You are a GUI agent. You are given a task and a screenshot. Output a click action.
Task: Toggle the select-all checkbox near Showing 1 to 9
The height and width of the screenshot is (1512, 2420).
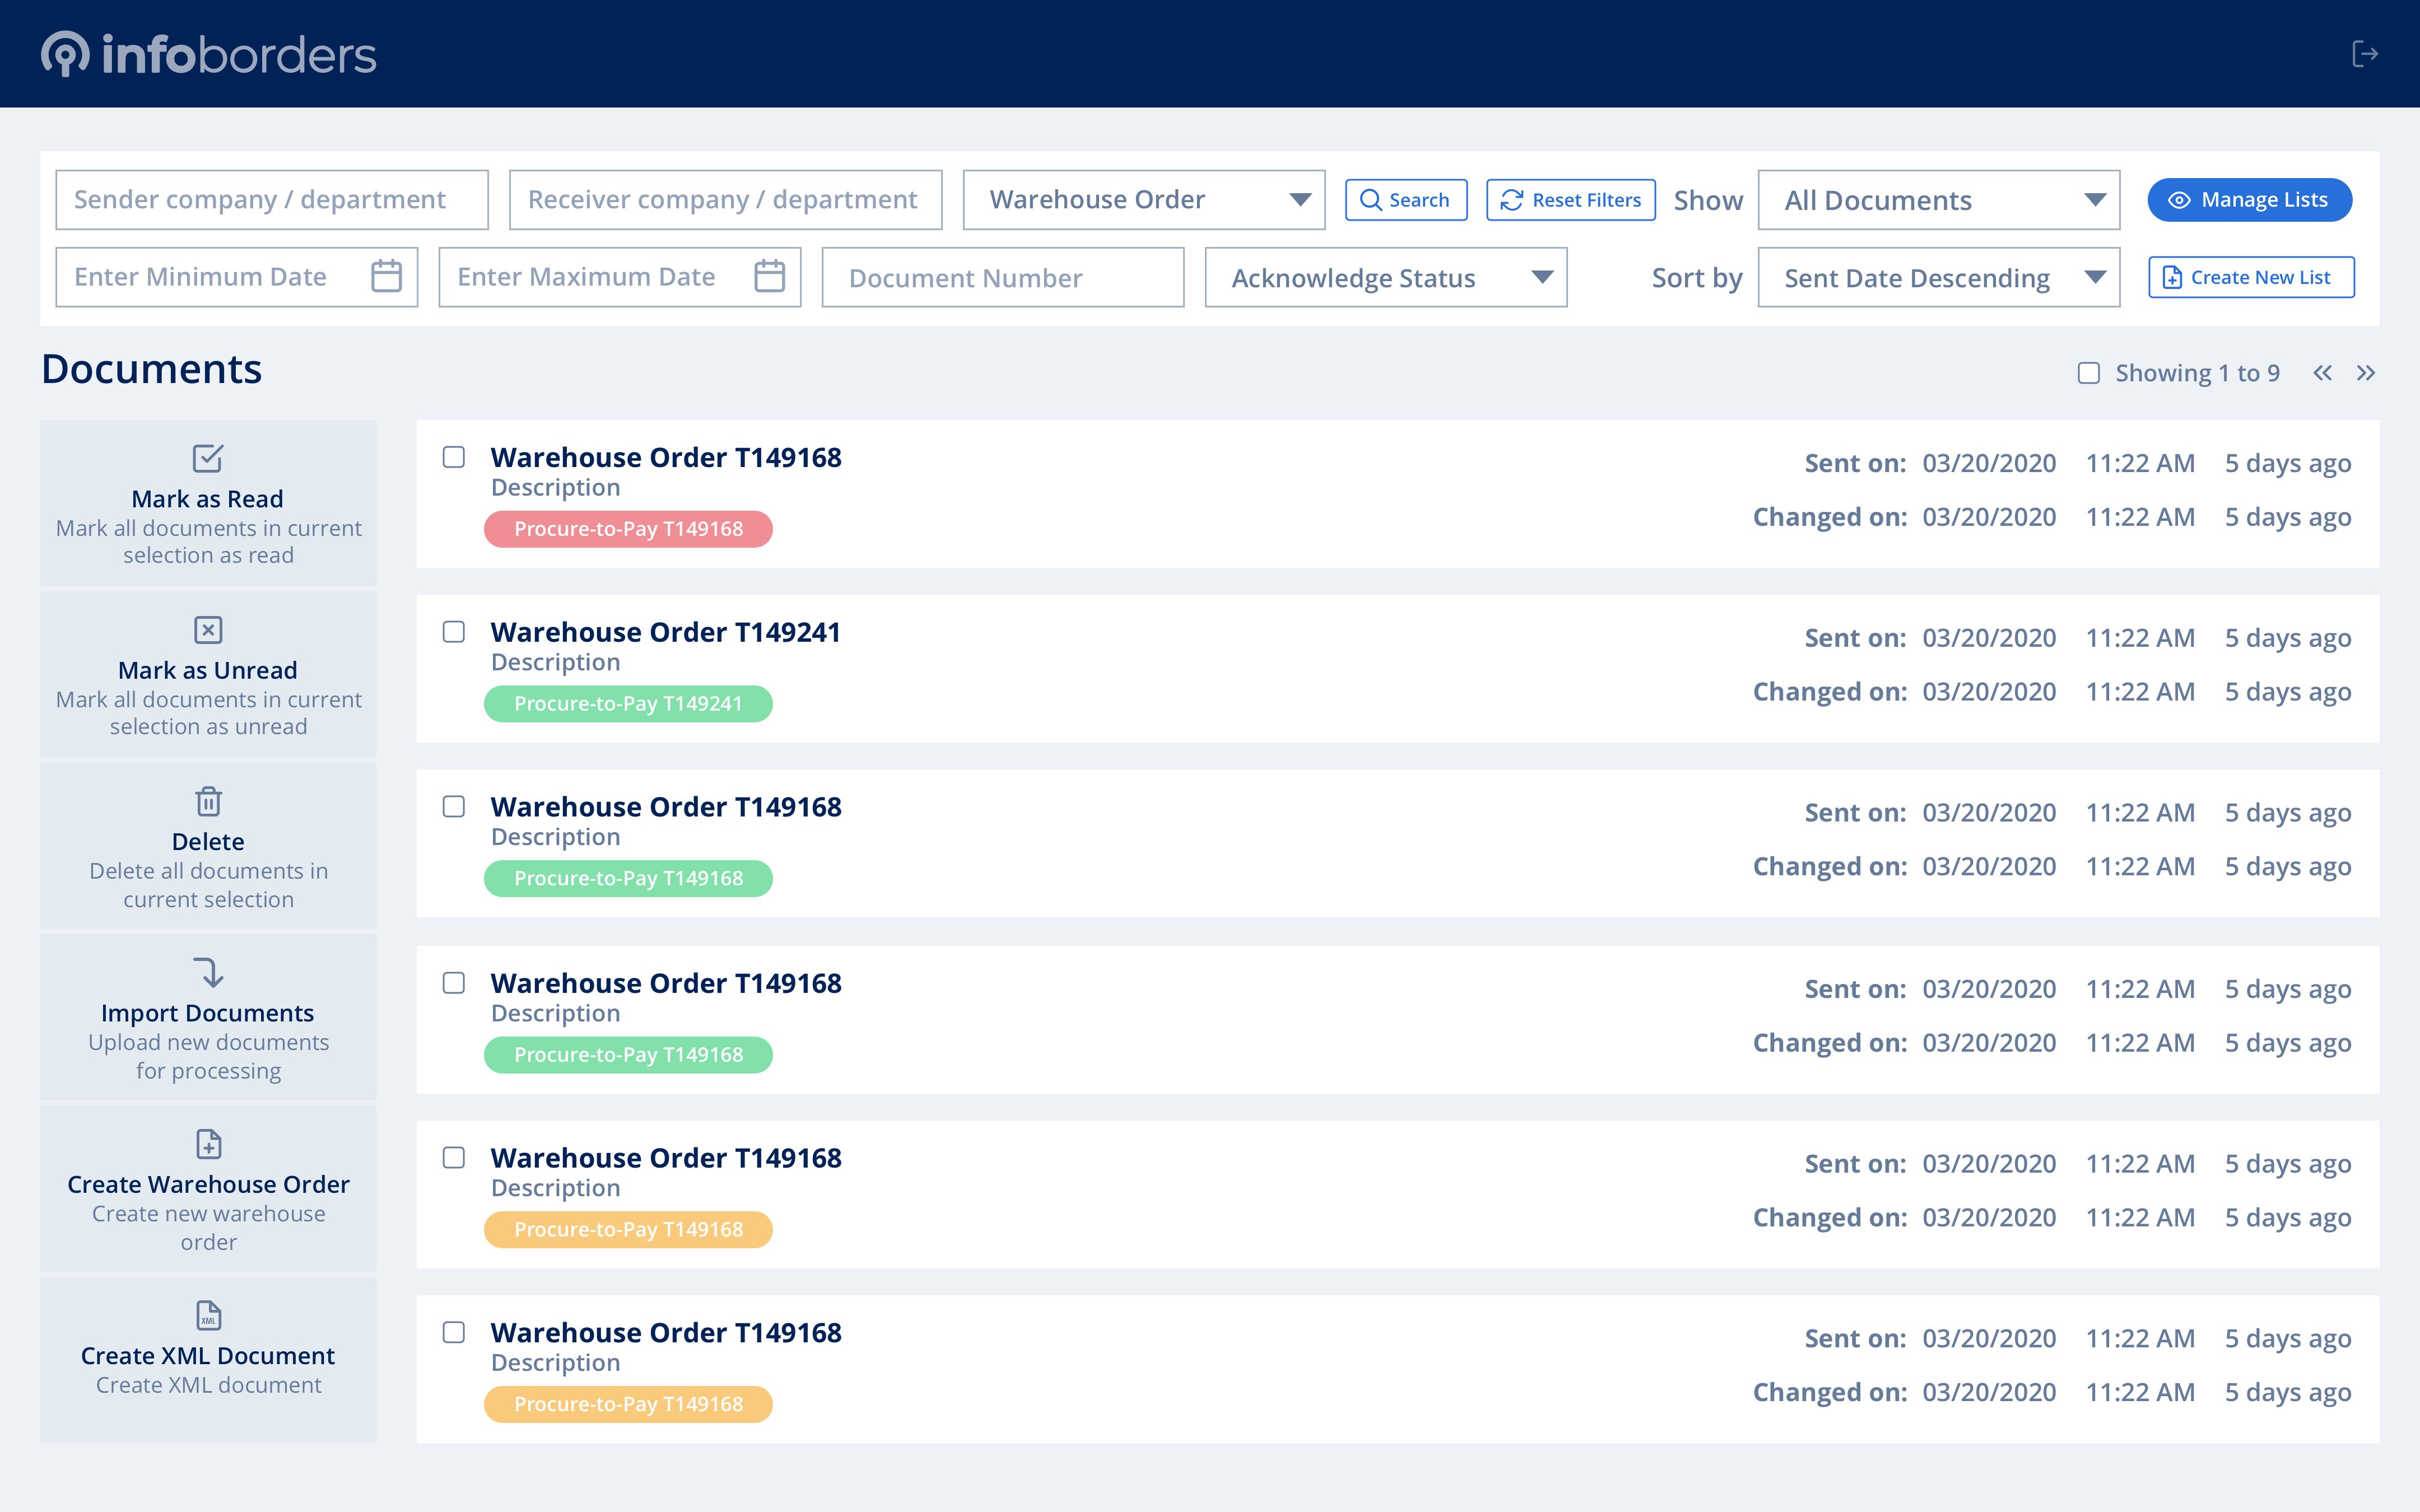click(2089, 373)
